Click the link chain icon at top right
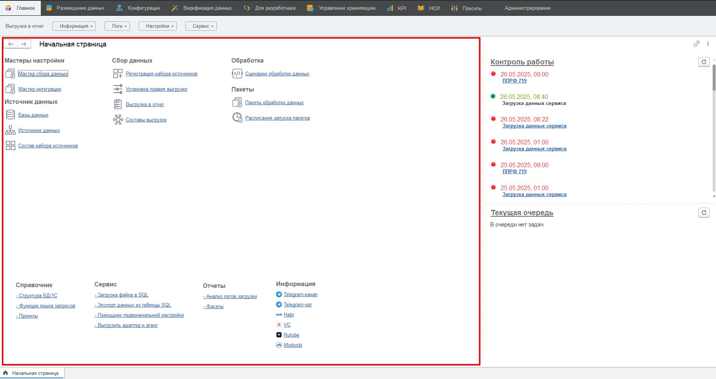The image size is (716, 379). pyautogui.click(x=697, y=44)
